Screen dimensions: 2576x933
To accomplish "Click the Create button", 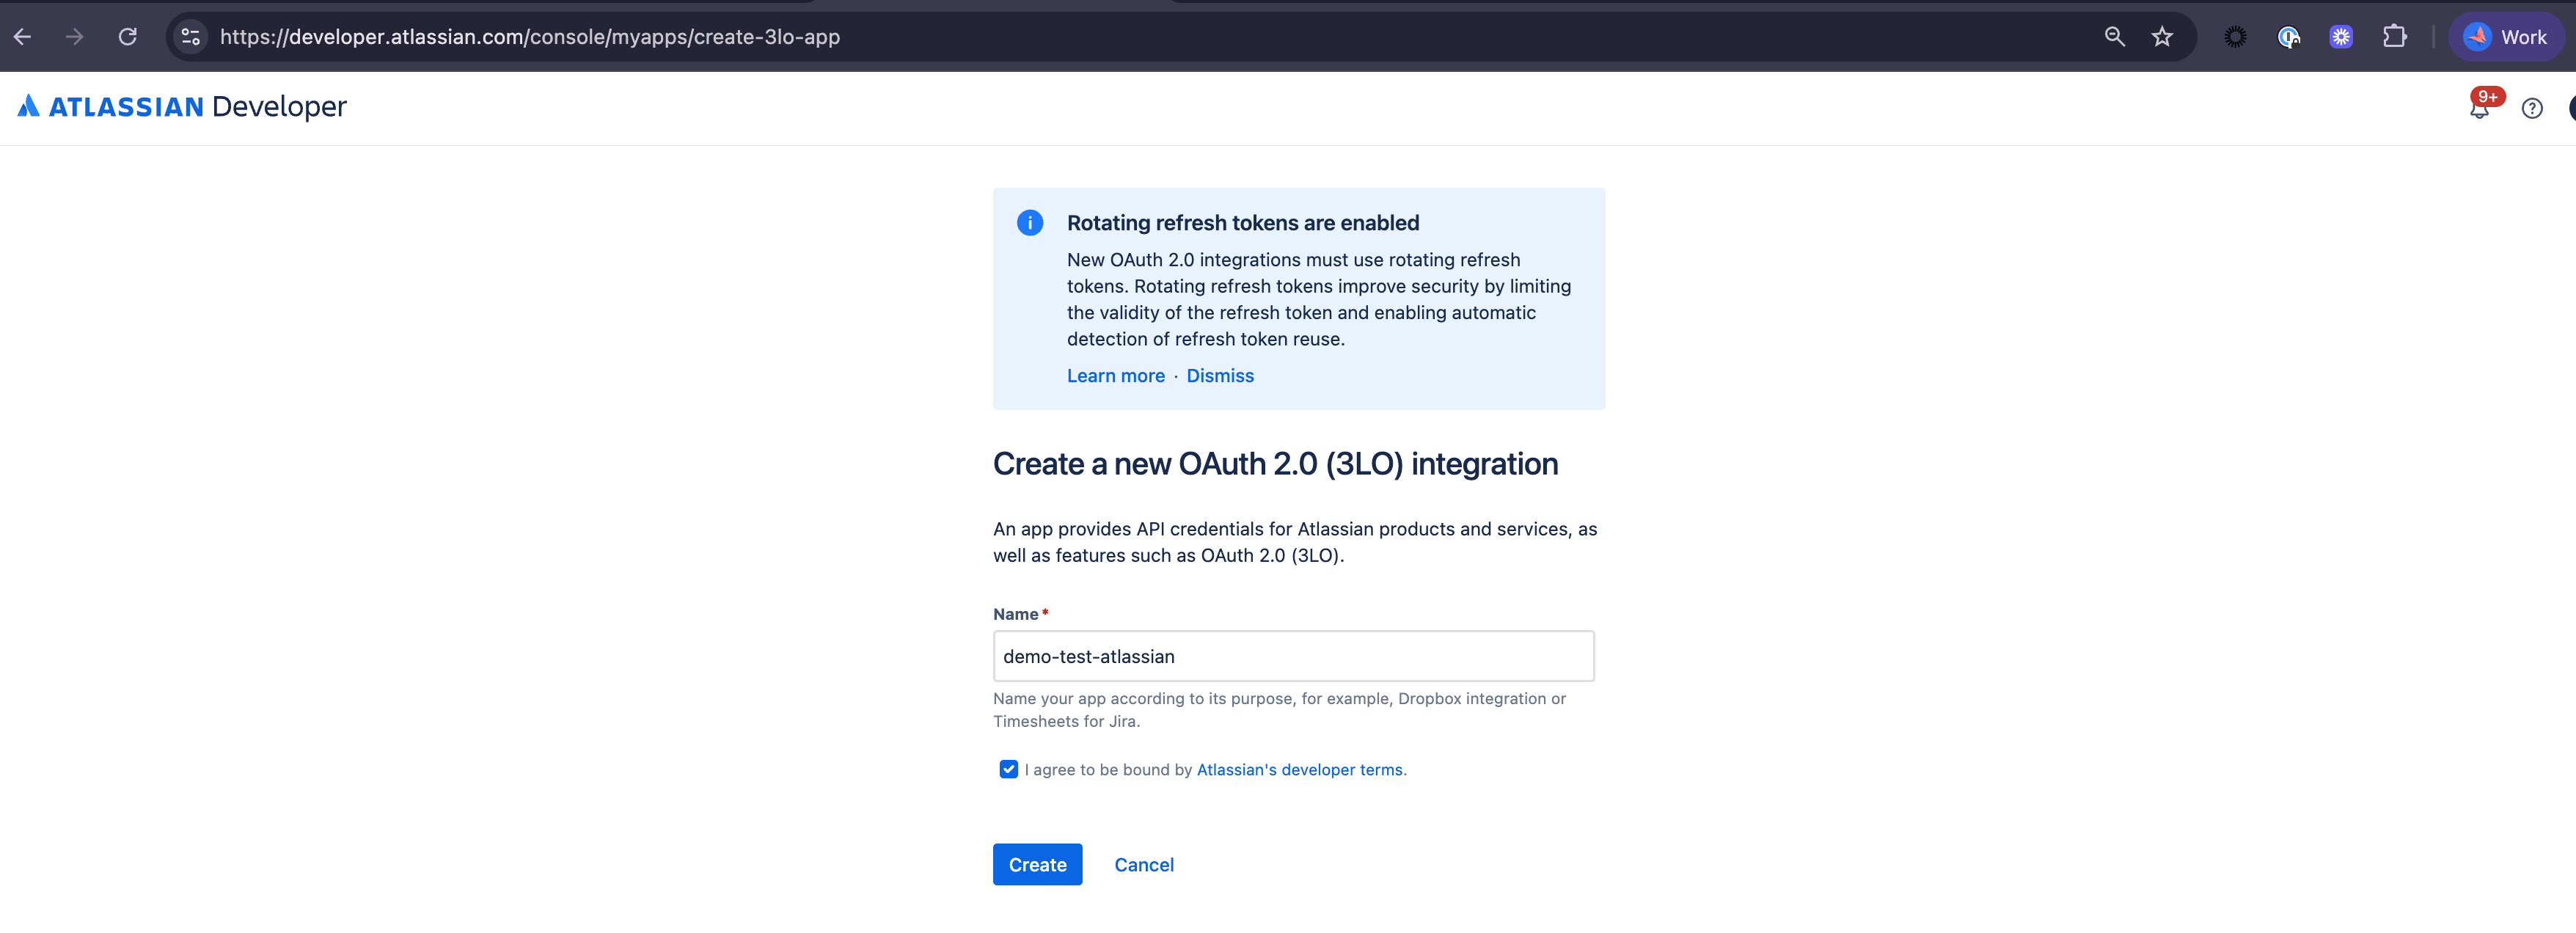I will point(1037,865).
